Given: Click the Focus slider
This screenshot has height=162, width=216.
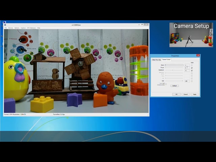Looking at the screenshot, I should [174, 67].
